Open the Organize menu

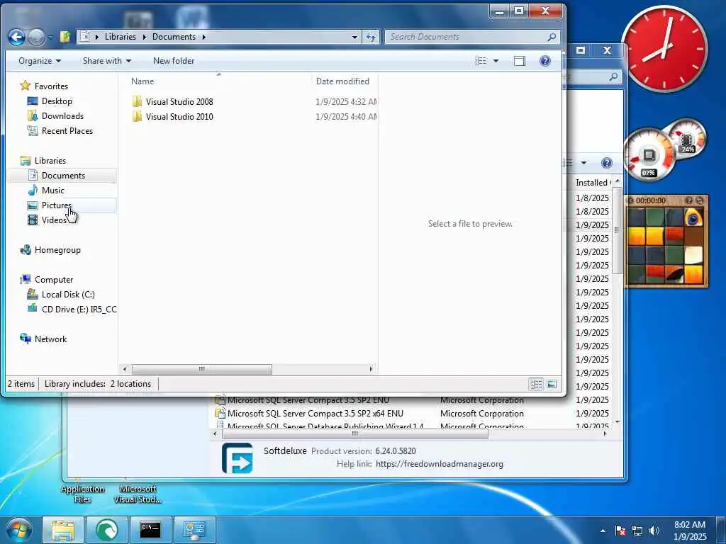tap(40, 61)
